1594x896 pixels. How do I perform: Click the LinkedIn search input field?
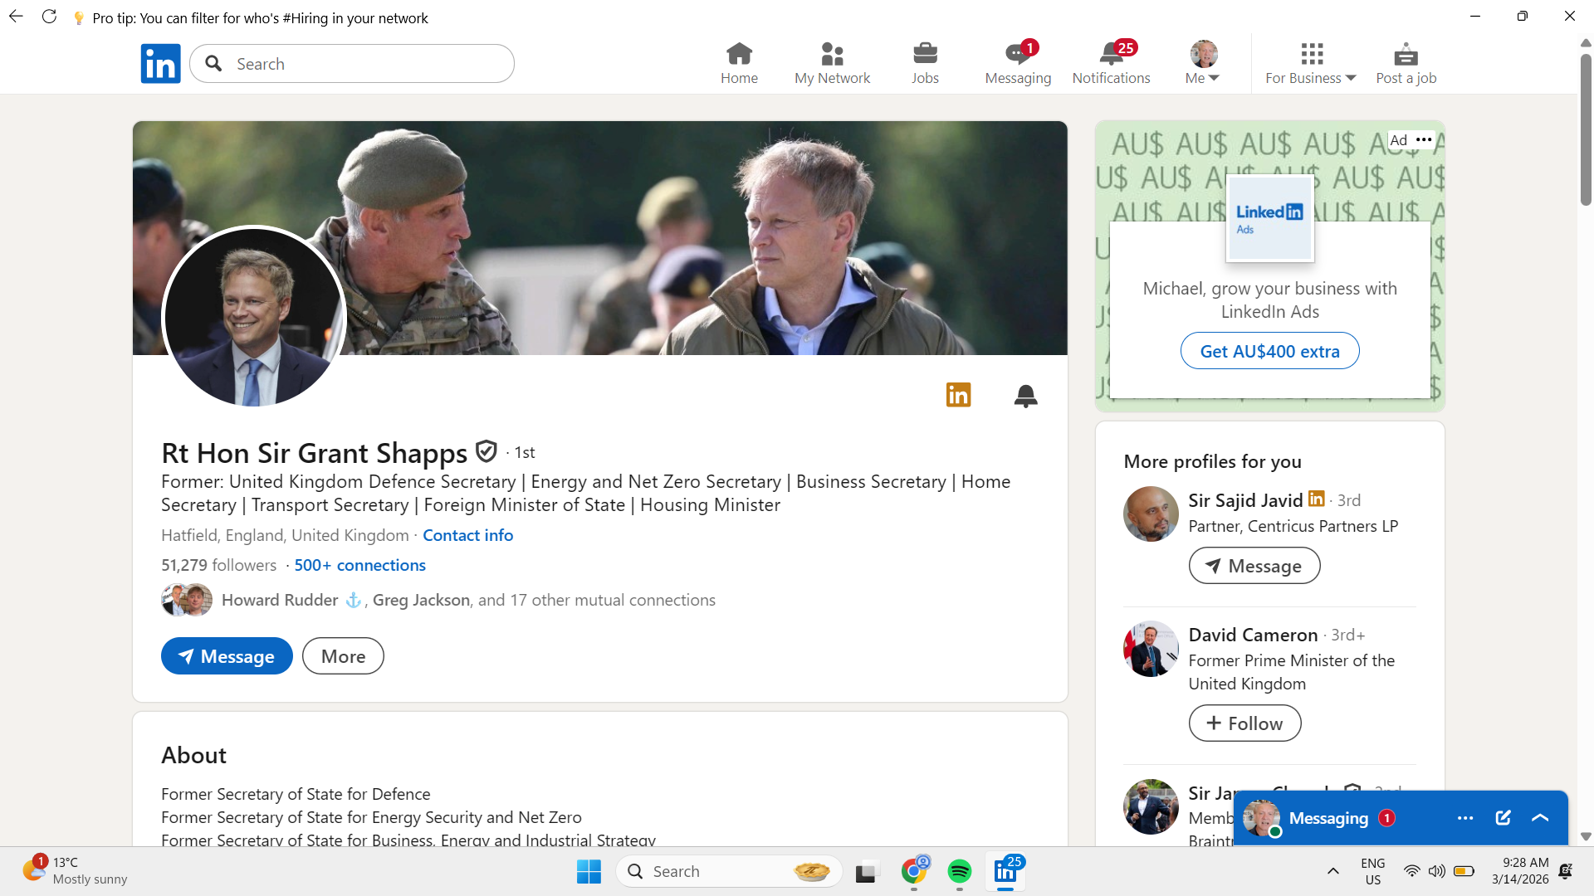(365, 64)
